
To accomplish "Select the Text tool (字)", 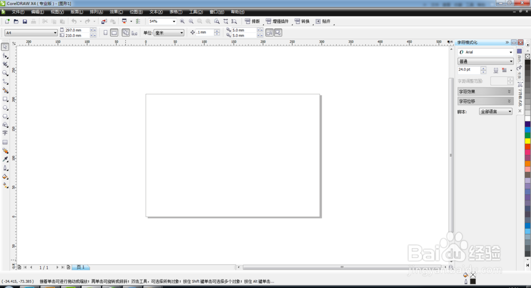I will click(x=5, y=133).
